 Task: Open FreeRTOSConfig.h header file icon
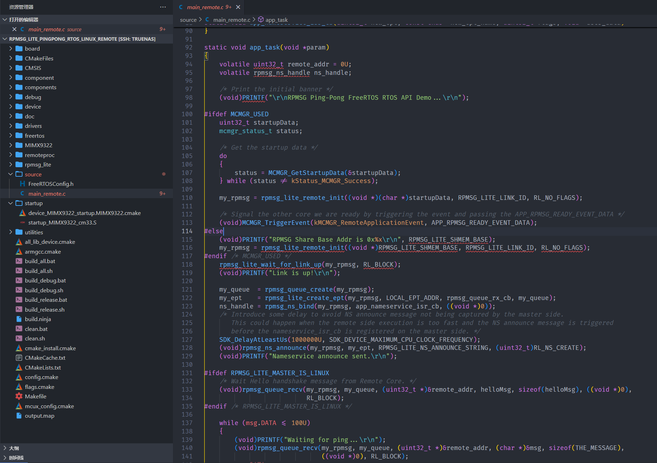[x=22, y=184]
